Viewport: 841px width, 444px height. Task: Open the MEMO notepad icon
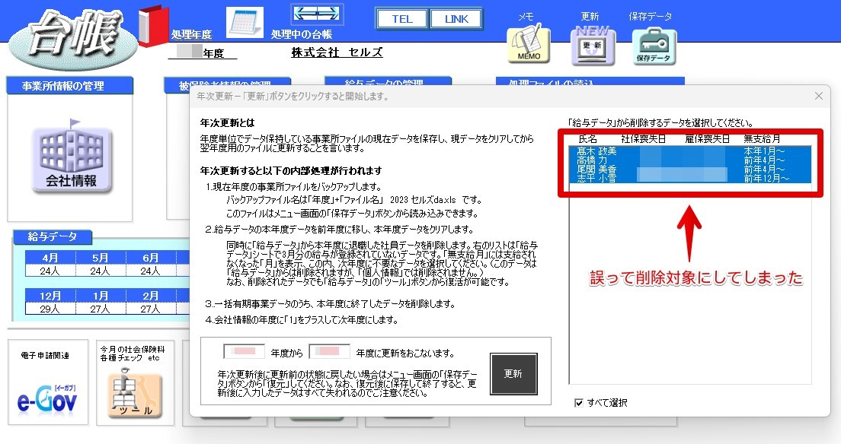coord(529,44)
